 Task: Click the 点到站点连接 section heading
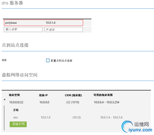pyautogui.click(x=15, y=45)
